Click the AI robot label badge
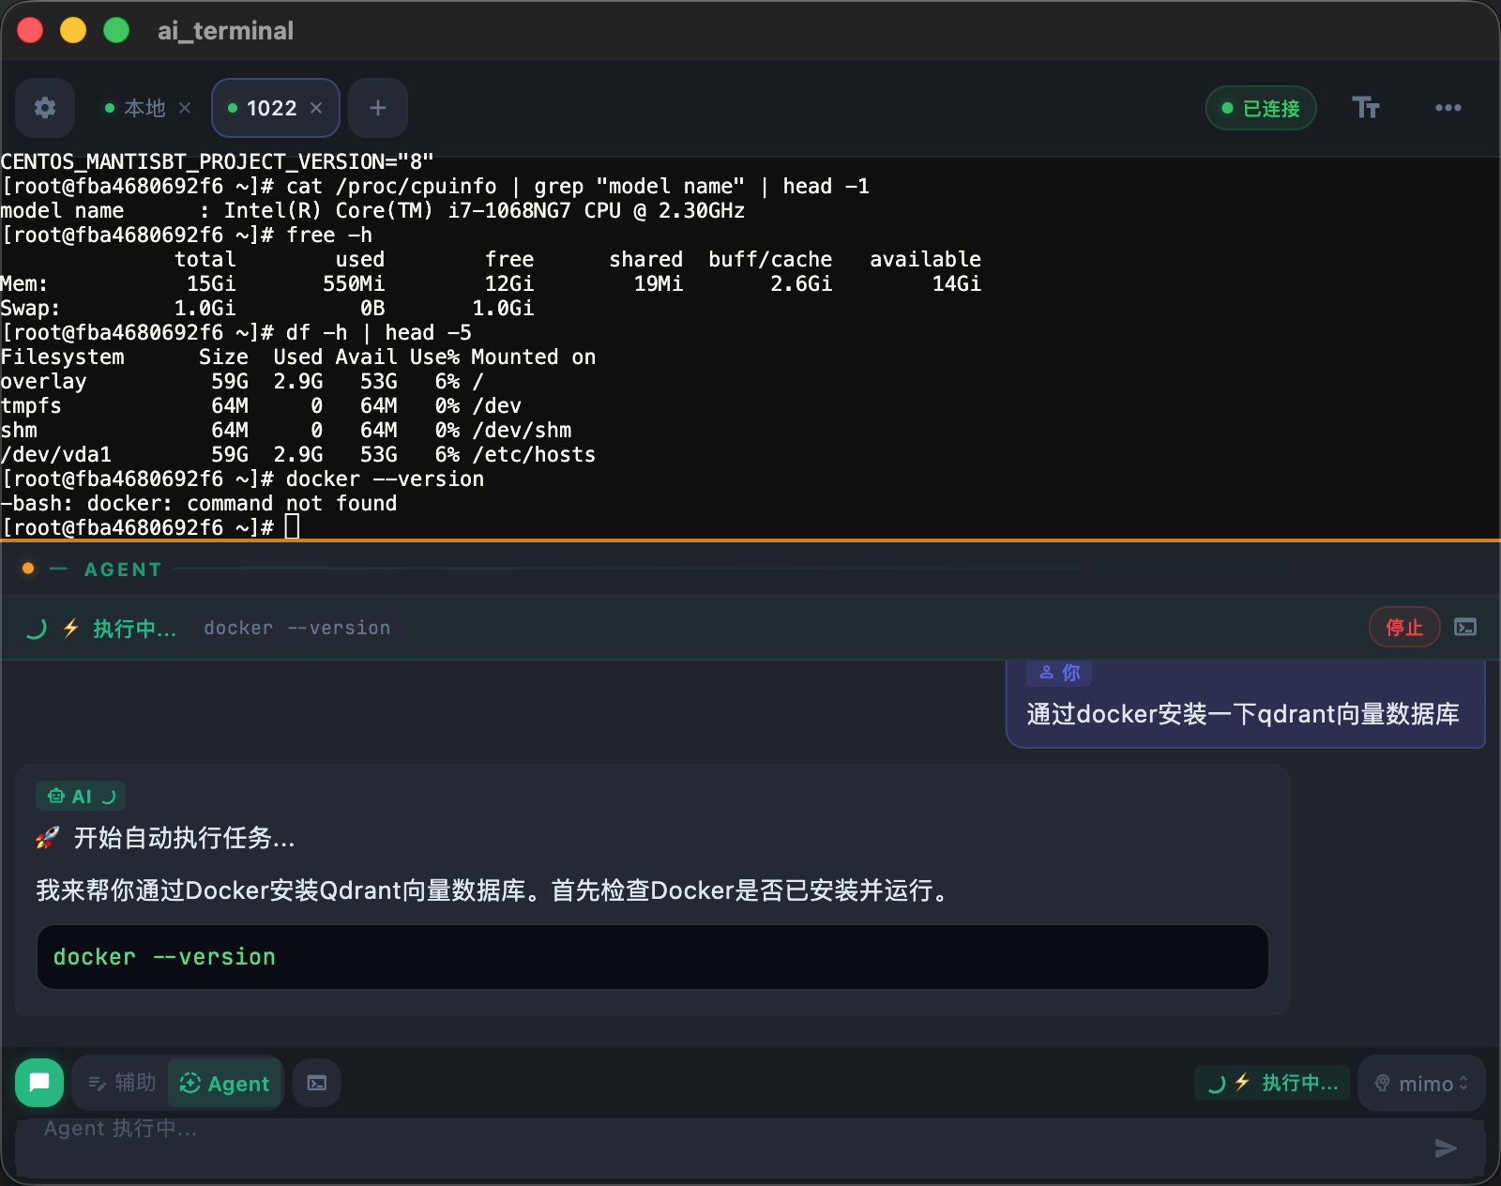 (x=81, y=796)
